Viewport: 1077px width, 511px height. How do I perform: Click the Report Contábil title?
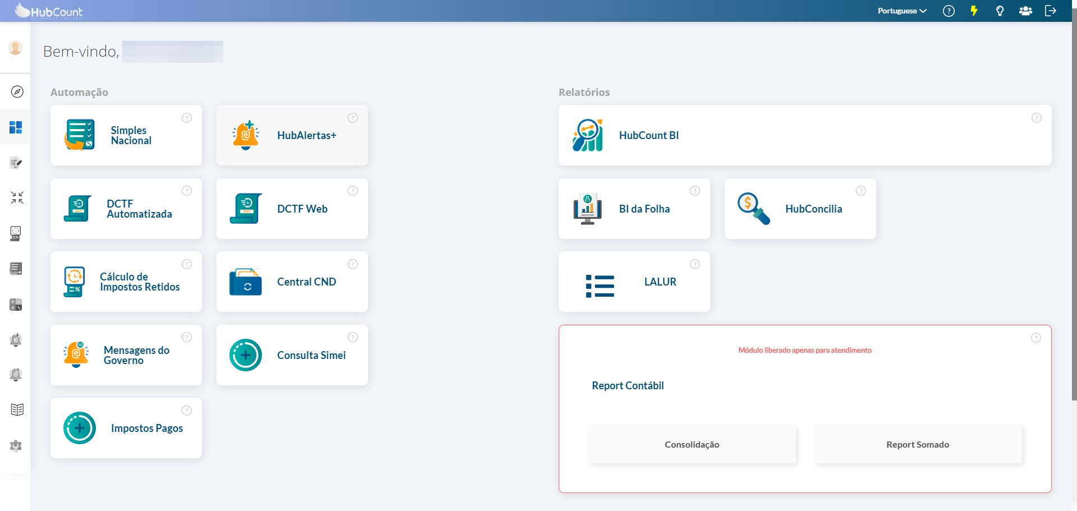[628, 385]
